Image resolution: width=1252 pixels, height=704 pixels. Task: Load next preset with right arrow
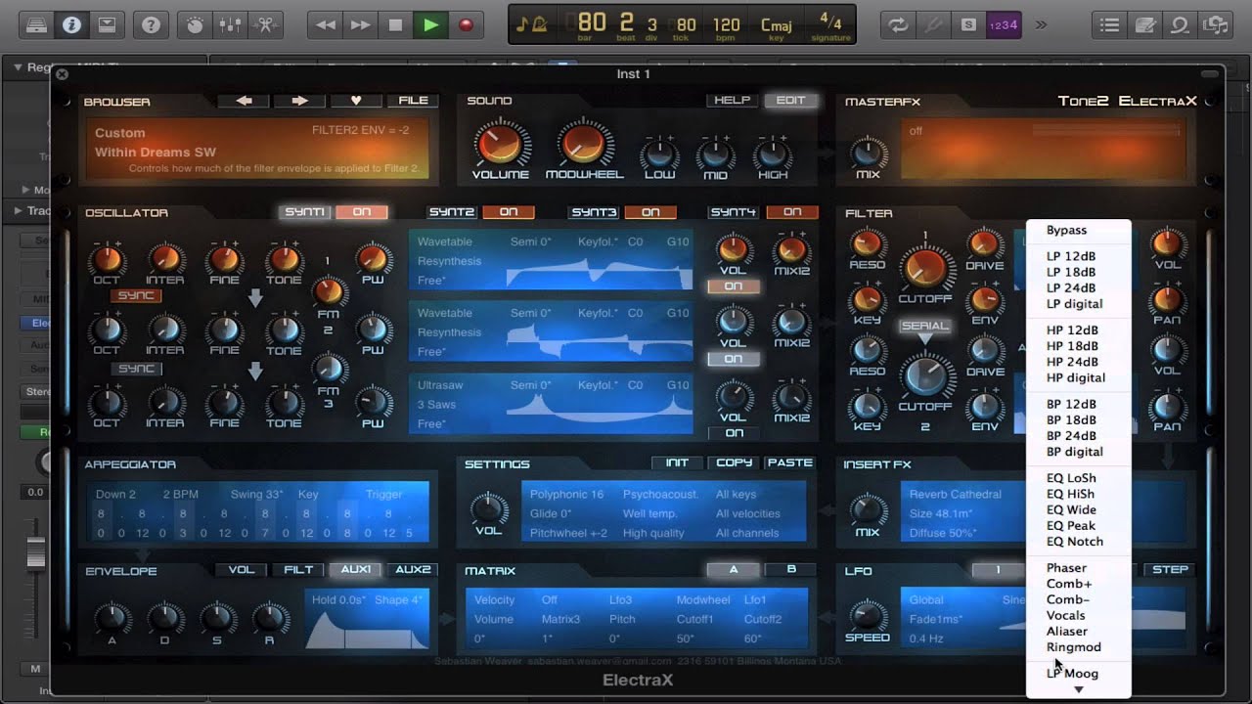click(x=299, y=101)
